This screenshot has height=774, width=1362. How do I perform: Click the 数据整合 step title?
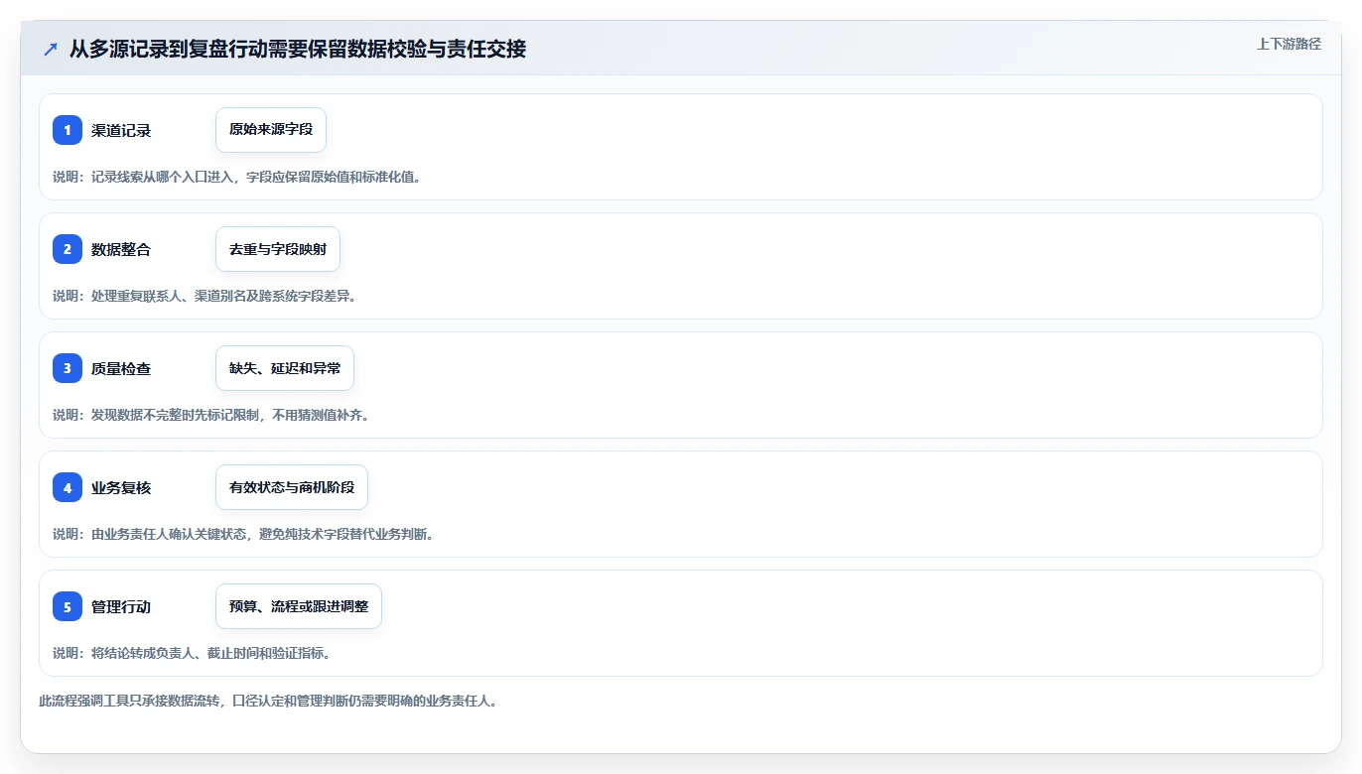121,250
